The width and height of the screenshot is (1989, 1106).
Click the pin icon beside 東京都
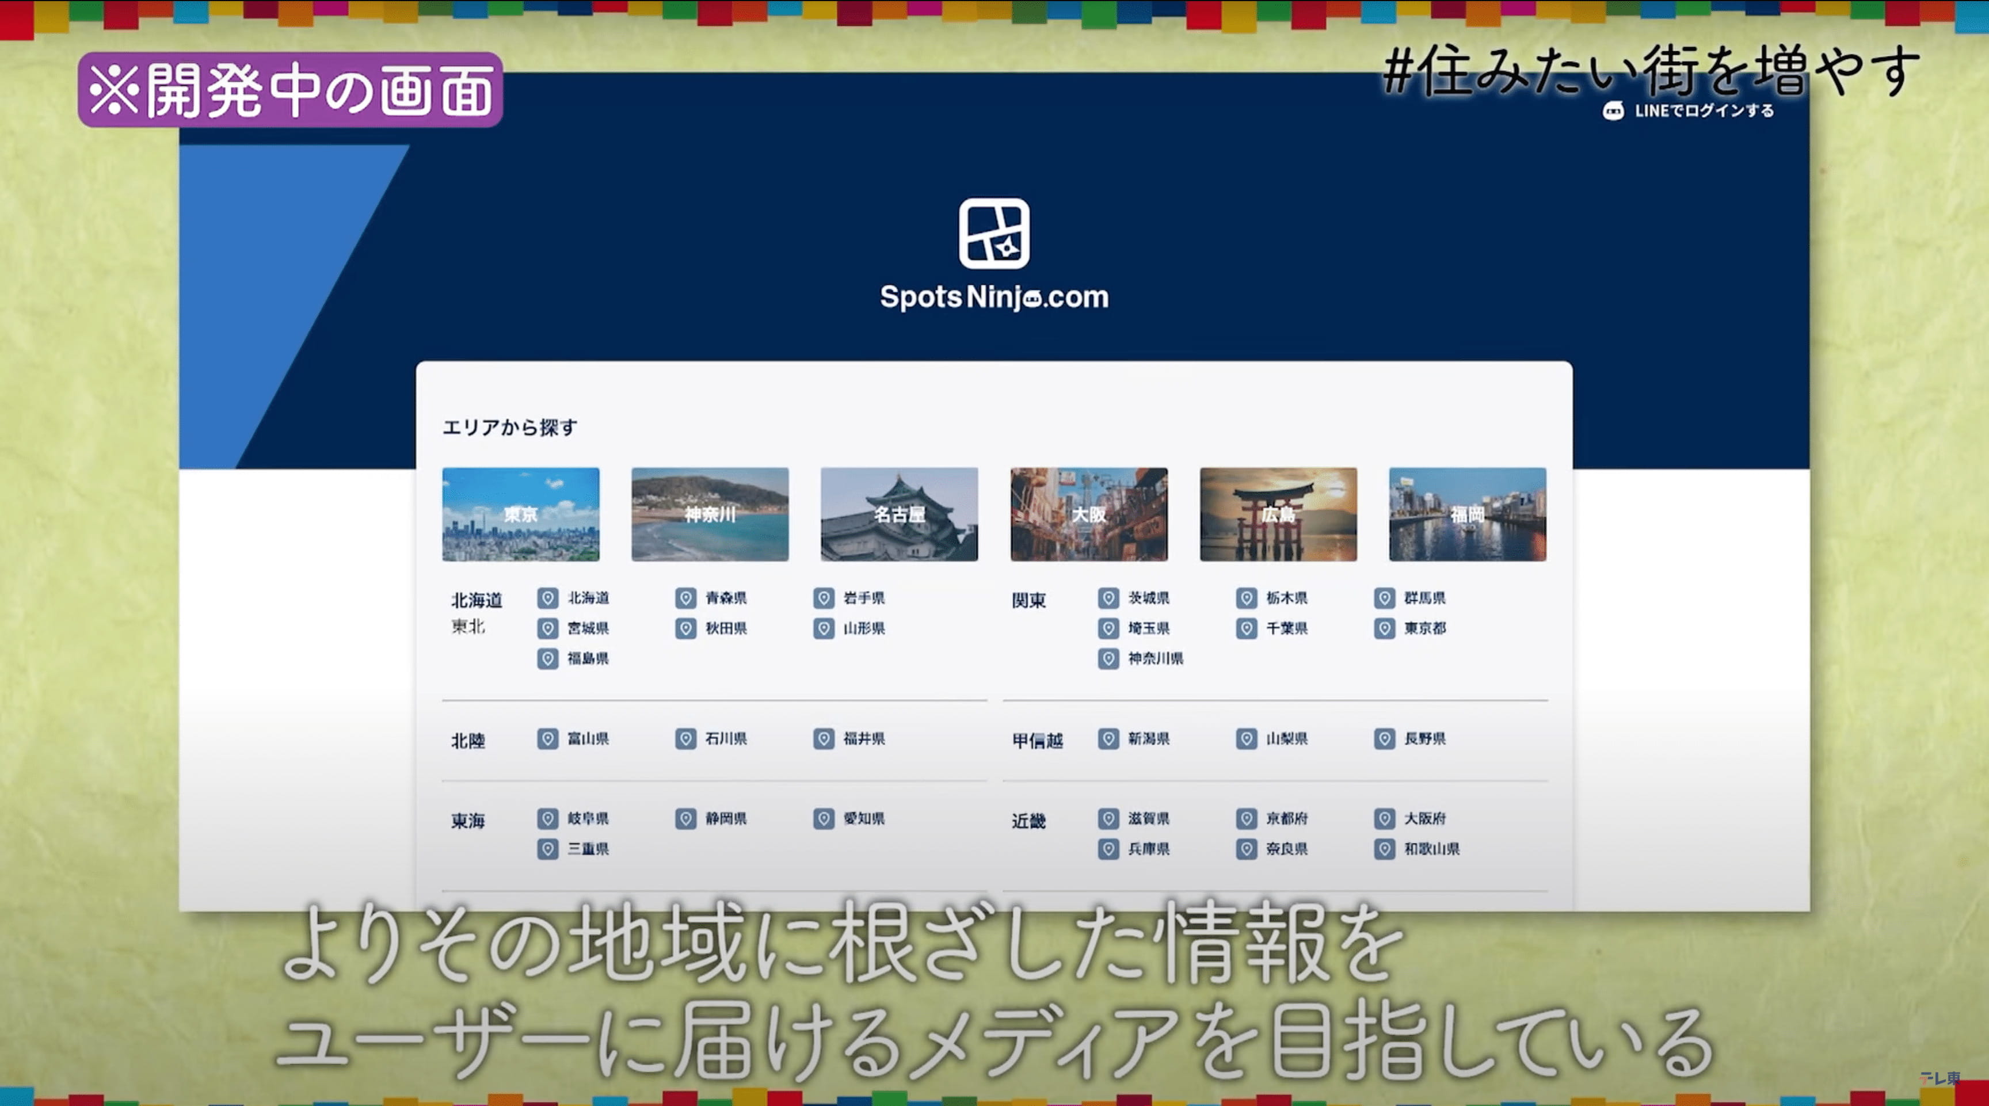click(x=1385, y=628)
